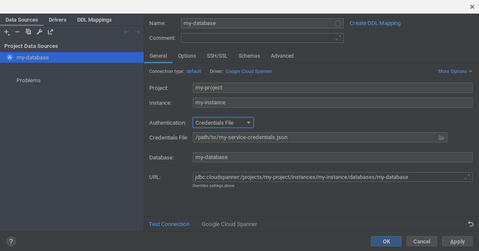Image resolution: width=479 pixels, height=251 pixels.
Task: Apply the current settings
Action: click(x=457, y=241)
